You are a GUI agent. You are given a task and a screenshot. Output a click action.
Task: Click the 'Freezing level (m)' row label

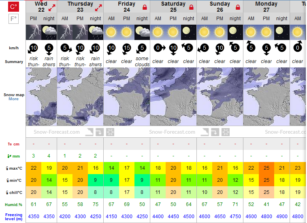(13, 217)
